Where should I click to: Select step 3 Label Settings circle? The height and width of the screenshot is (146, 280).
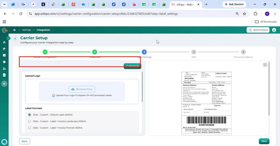(x=144, y=52)
